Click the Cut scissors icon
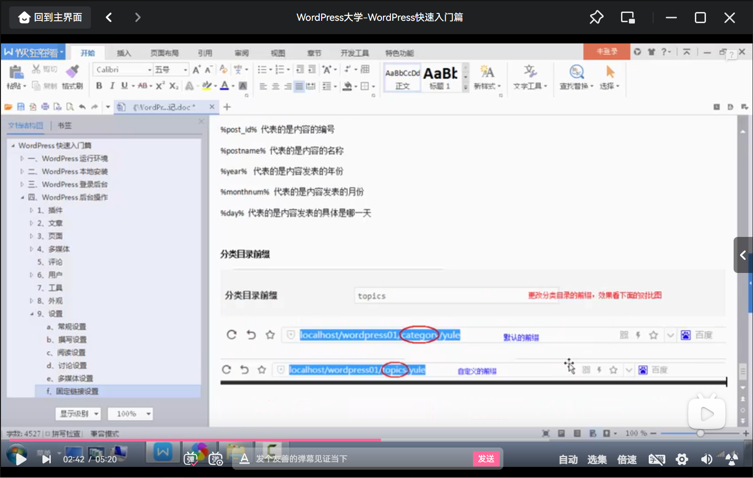Image resolution: width=753 pixels, height=478 pixels. tap(36, 69)
